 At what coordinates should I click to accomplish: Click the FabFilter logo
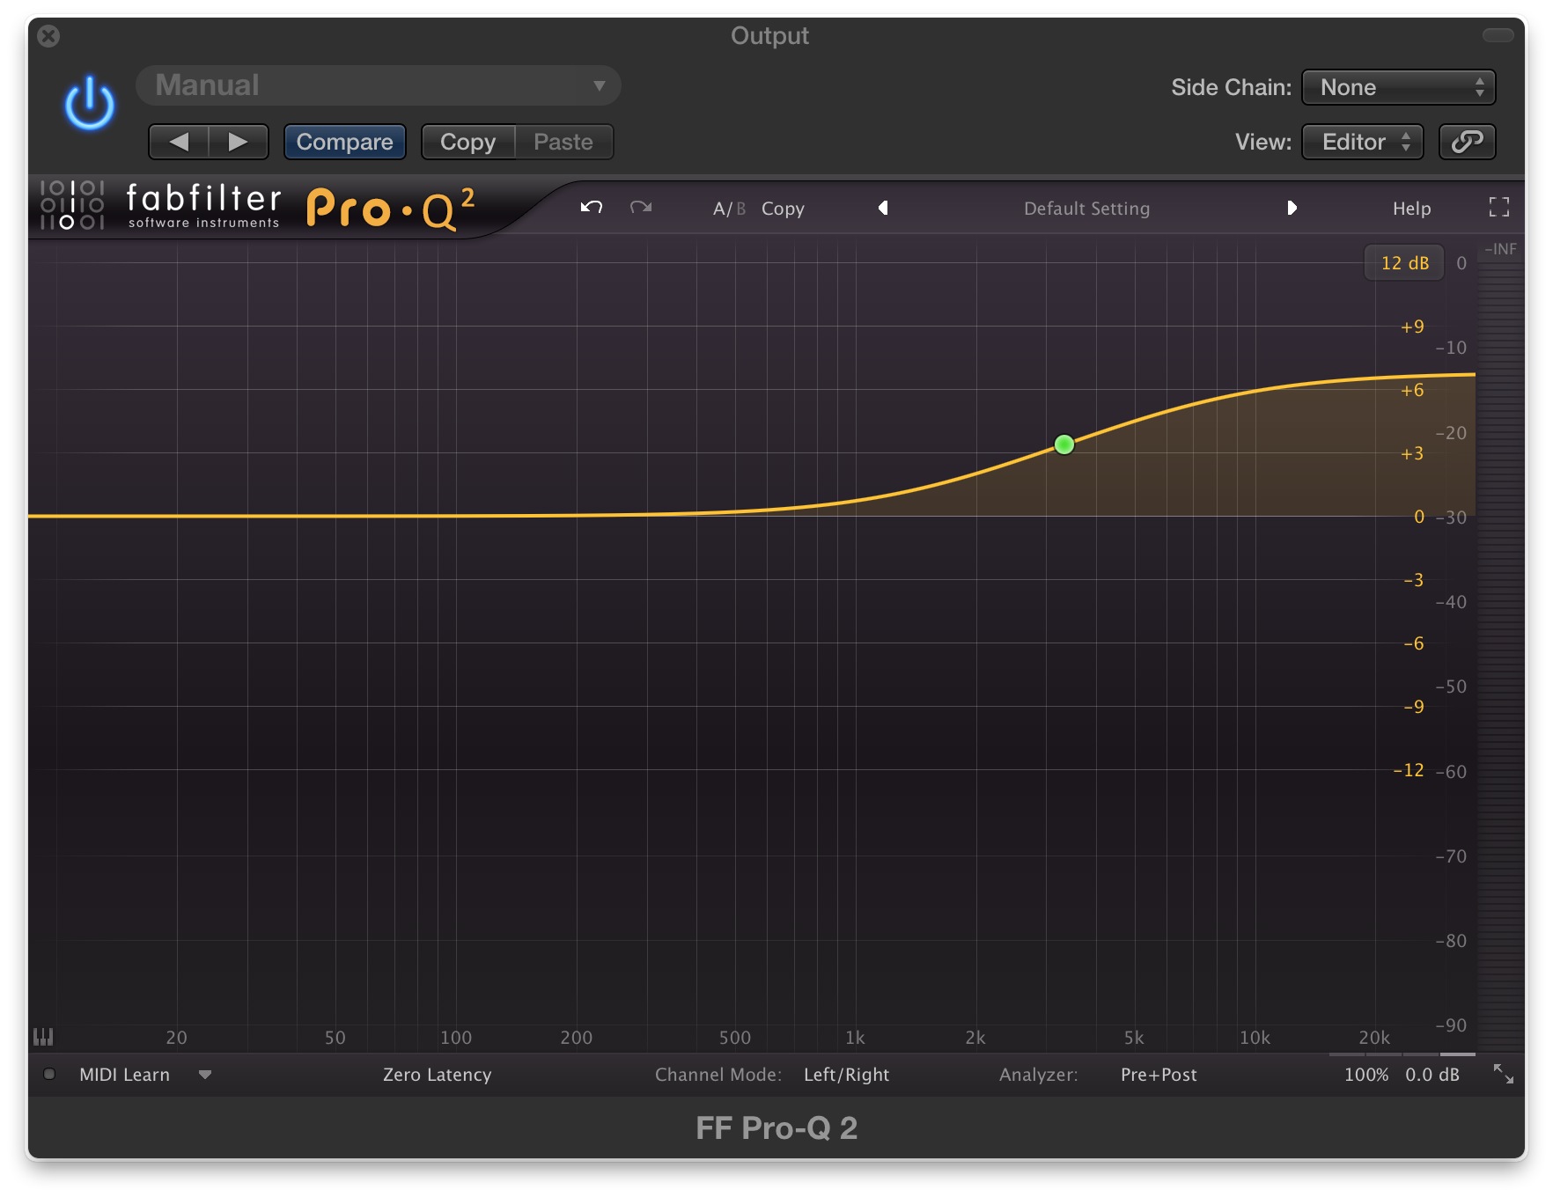coord(161,206)
